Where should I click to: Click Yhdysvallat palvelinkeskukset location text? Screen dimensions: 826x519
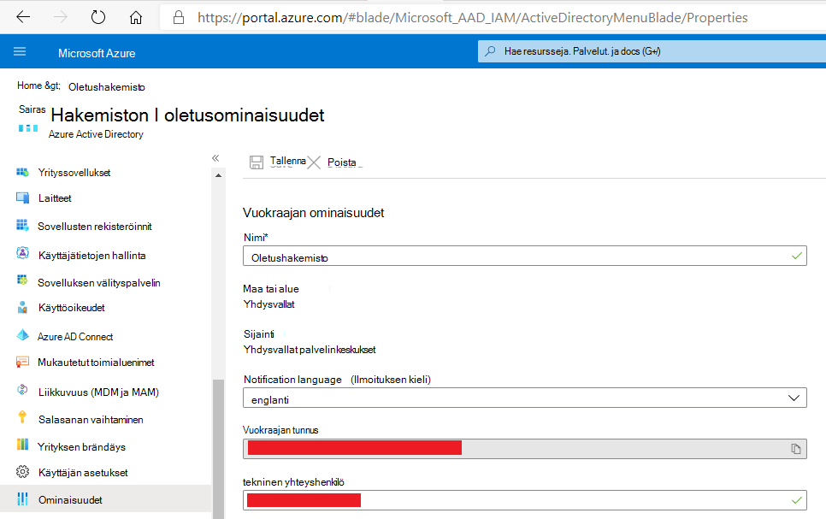pyautogui.click(x=310, y=350)
